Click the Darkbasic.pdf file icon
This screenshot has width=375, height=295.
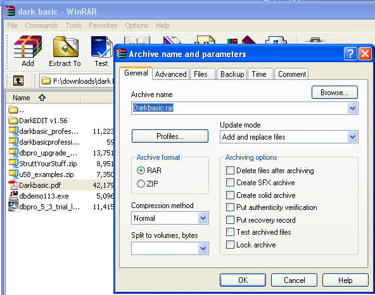13,185
